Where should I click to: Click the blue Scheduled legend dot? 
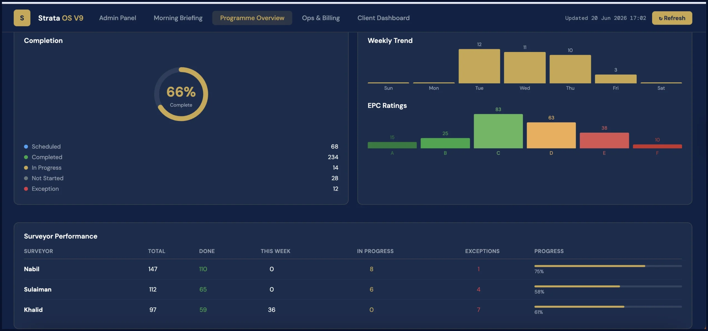(26, 147)
